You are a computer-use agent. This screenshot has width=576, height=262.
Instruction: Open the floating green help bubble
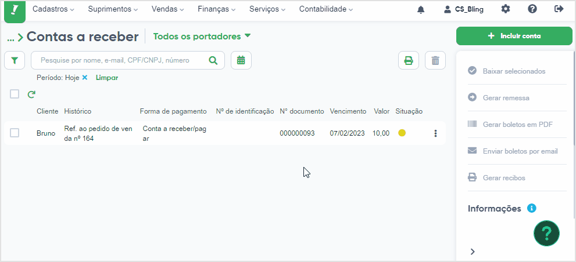546,233
